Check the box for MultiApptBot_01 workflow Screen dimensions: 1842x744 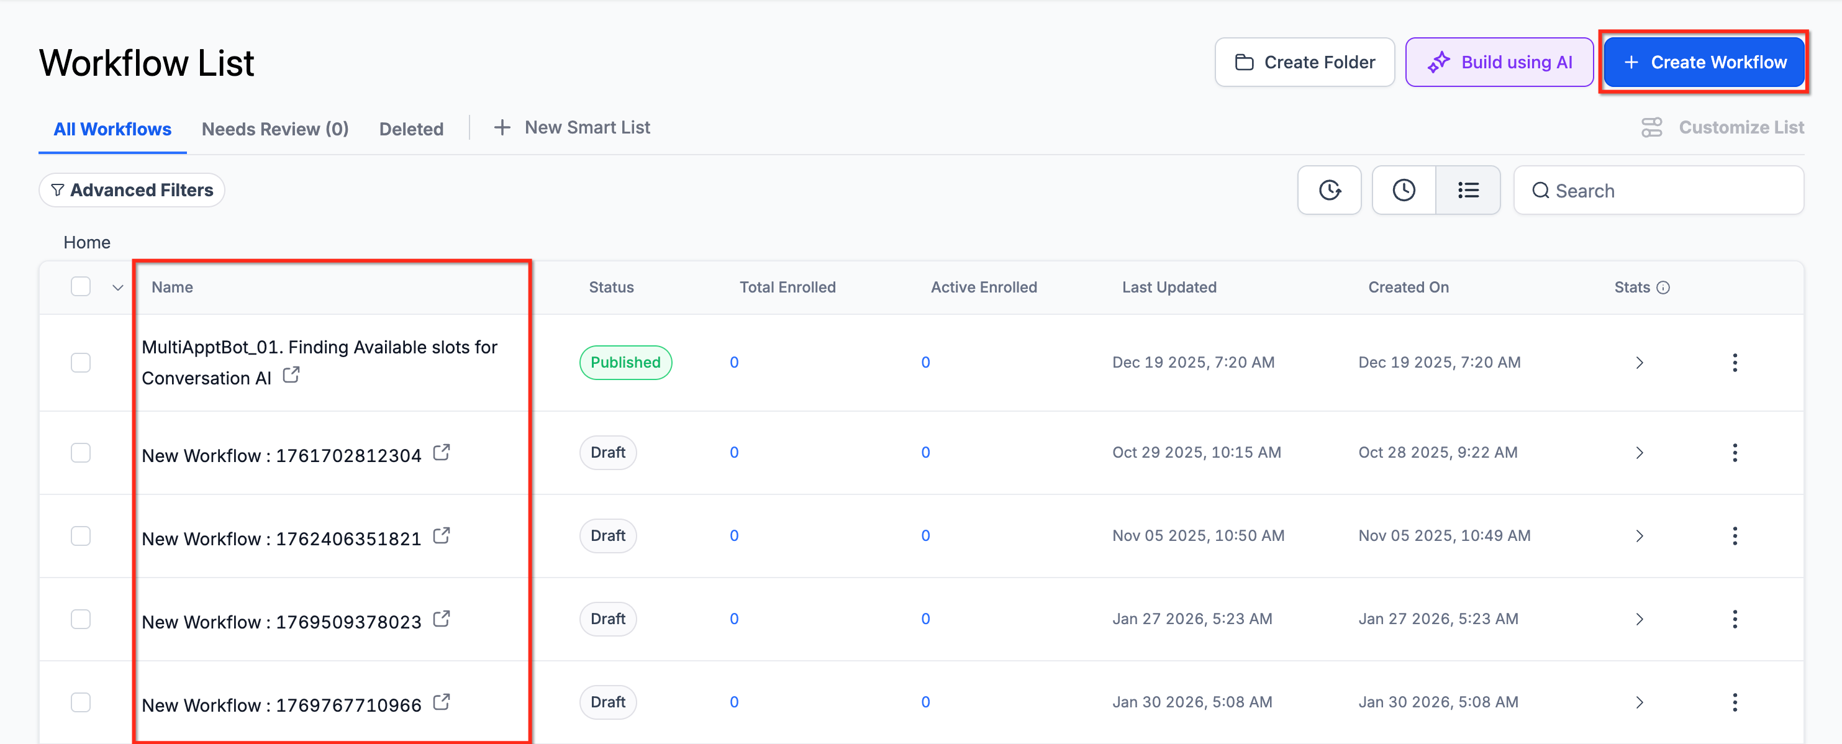click(81, 363)
